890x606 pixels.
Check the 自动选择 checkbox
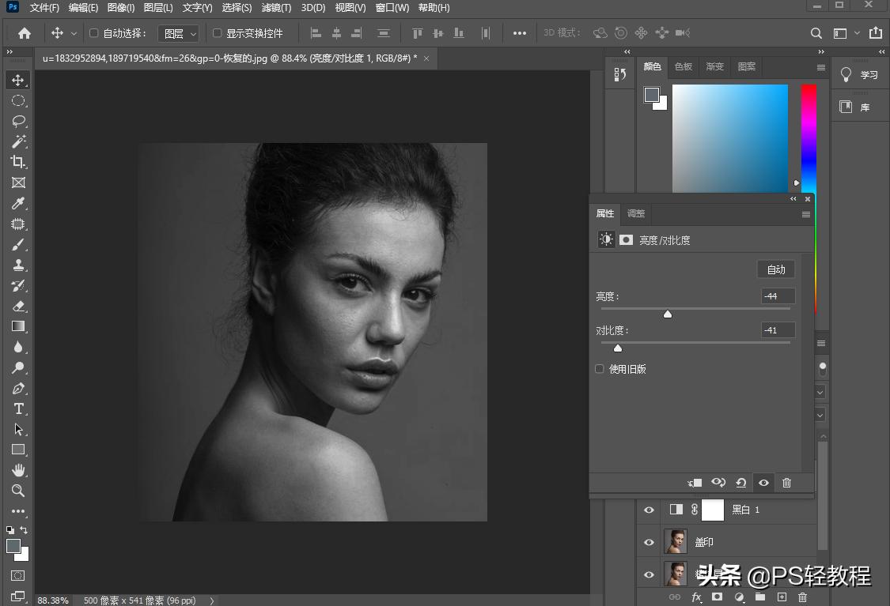[94, 33]
